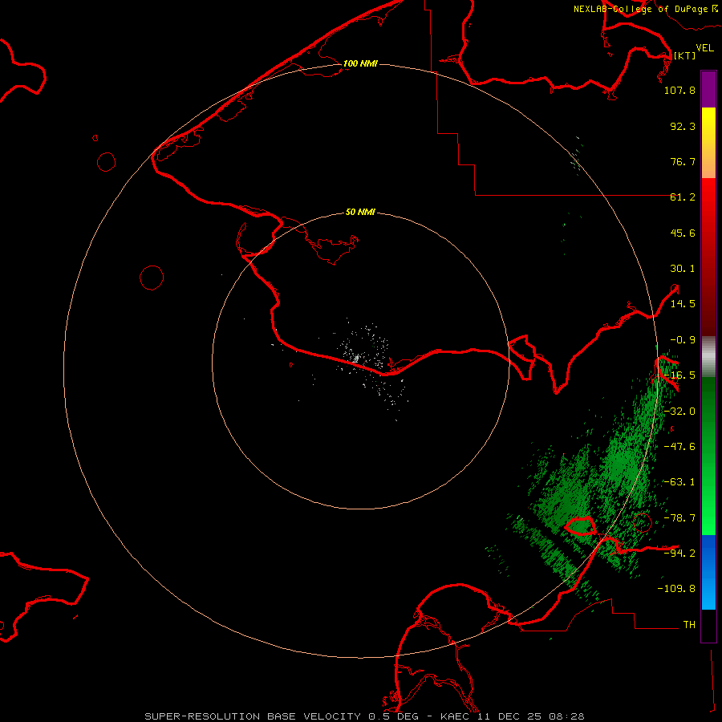Select the -63.1 scale value
The width and height of the screenshot is (722, 722).
pos(679,482)
